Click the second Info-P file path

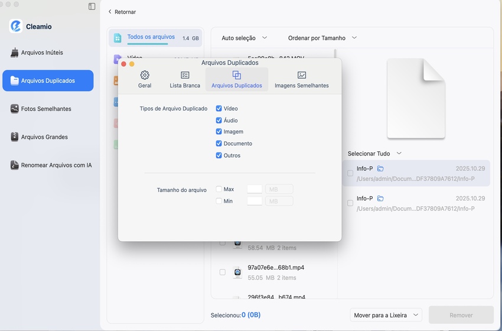coord(416,209)
